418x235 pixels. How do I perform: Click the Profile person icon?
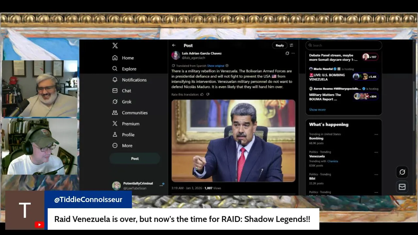click(x=115, y=134)
